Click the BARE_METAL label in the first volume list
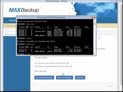Viewport: 123px width, 92px height. point(40,36)
